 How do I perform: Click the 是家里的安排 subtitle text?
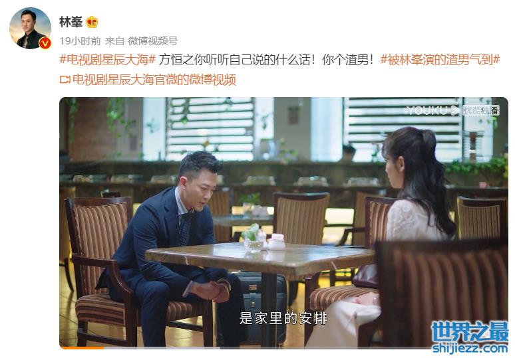pyautogui.click(x=283, y=318)
